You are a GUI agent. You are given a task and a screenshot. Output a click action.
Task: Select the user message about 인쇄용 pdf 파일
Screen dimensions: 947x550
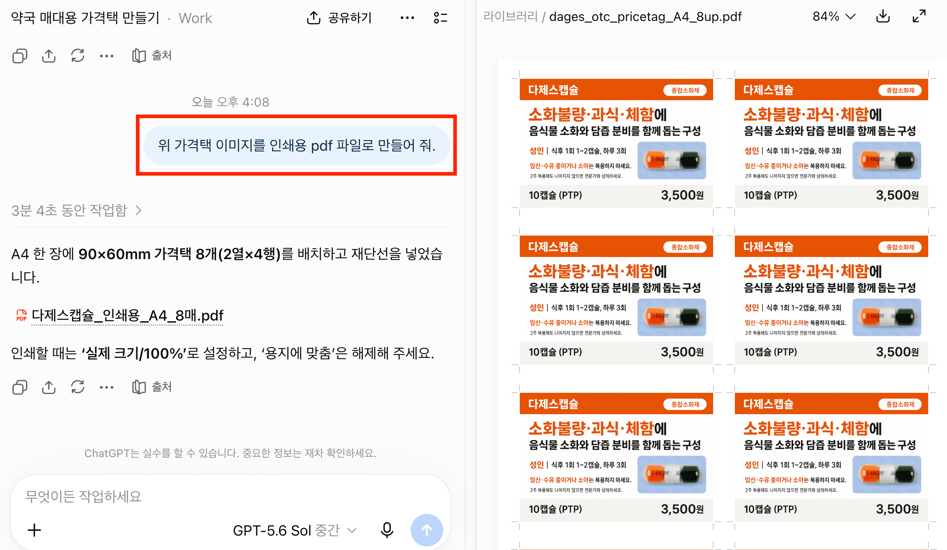[x=297, y=145]
